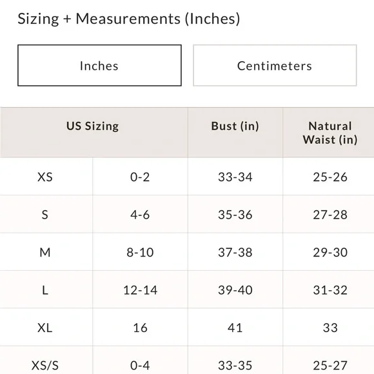The width and height of the screenshot is (374, 374).
Task: Click the 29-30 natural waist value
Action: [x=330, y=252]
